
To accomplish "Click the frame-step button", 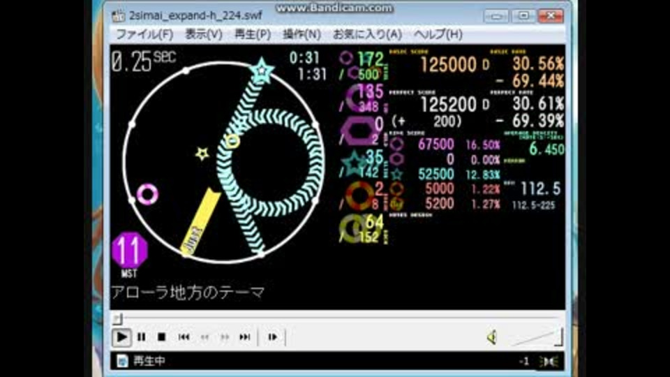I will click(272, 337).
